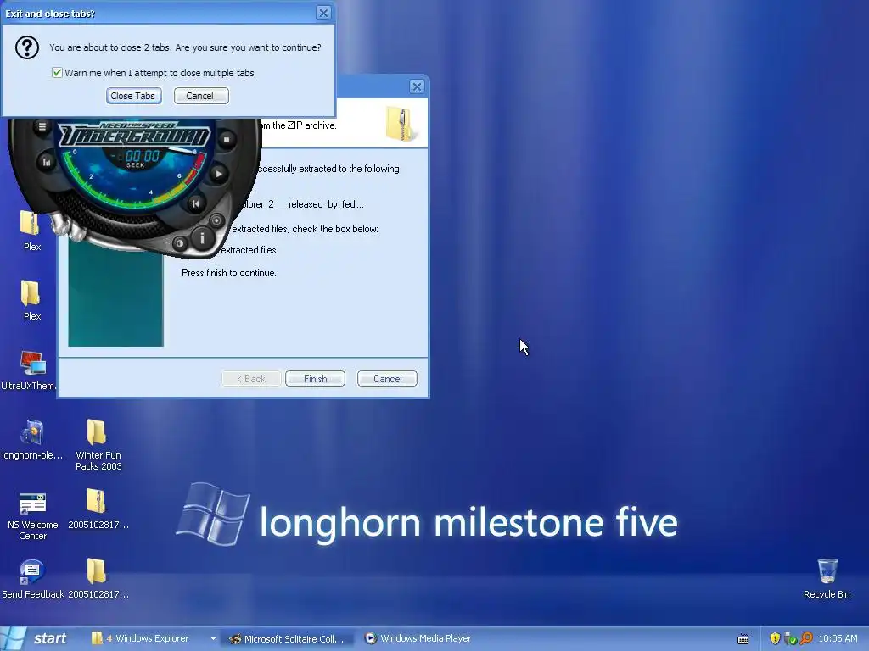Select the Recycle Bin icon
The width and height of the screenshot is (869, 651).
tap(827, 579)
